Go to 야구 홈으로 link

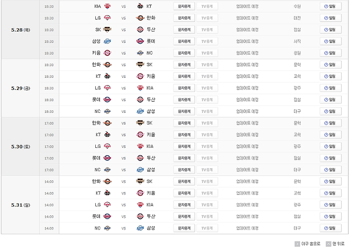[x=308, y=244]
